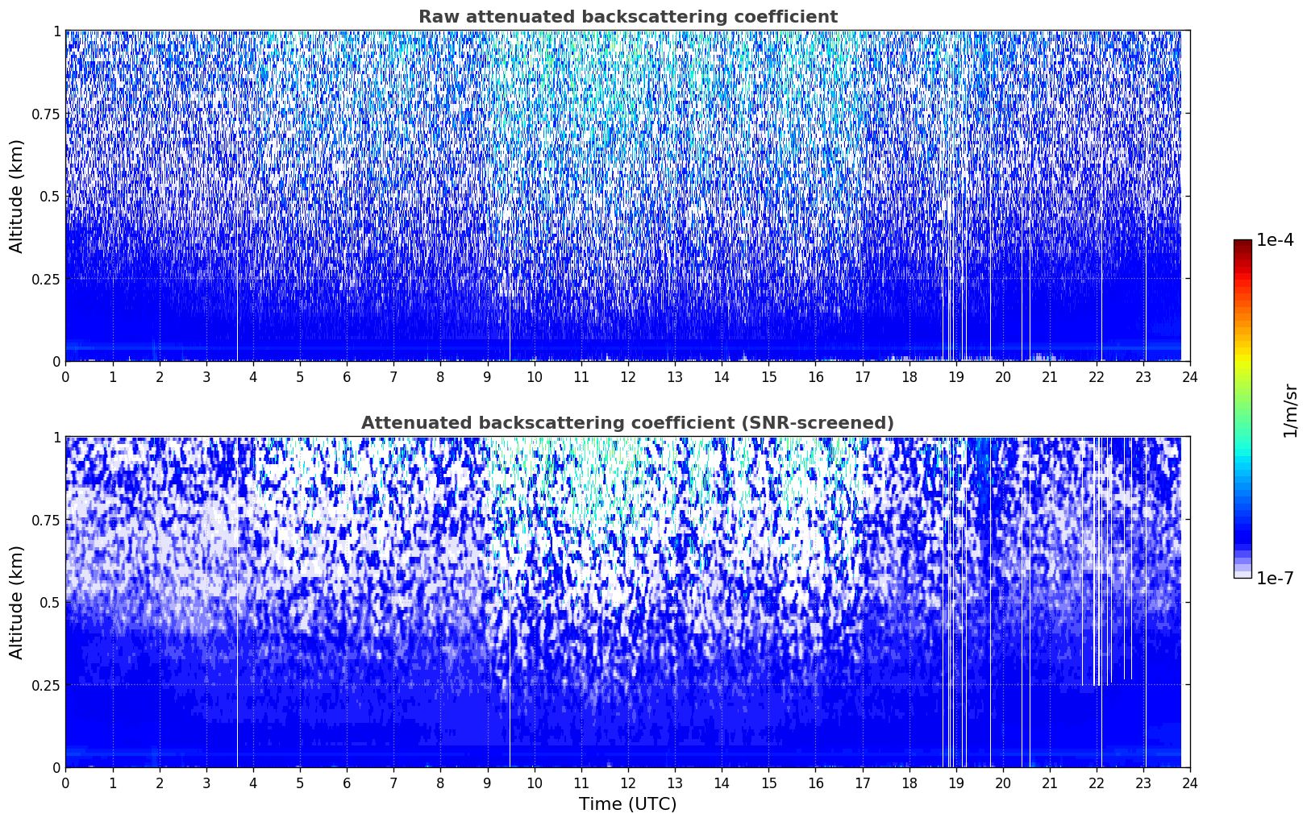This screenshot has height=822, width=1307.
Task: Click hour 9 tick under the bottom plot
Action: [487, 783]
